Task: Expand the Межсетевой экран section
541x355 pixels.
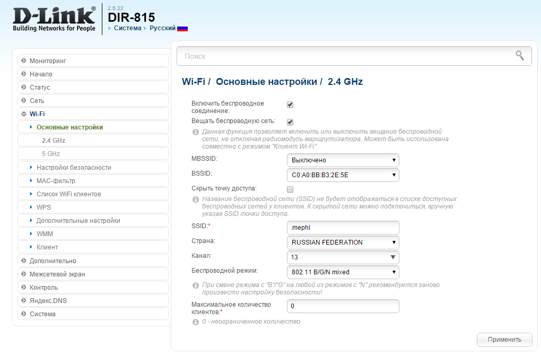Action: [x=57, y=274]
